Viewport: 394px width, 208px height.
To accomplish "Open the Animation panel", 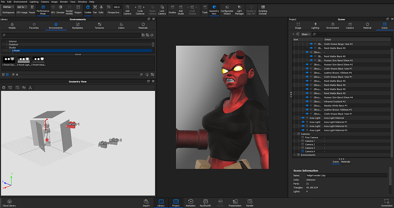I will click(190, 203).
